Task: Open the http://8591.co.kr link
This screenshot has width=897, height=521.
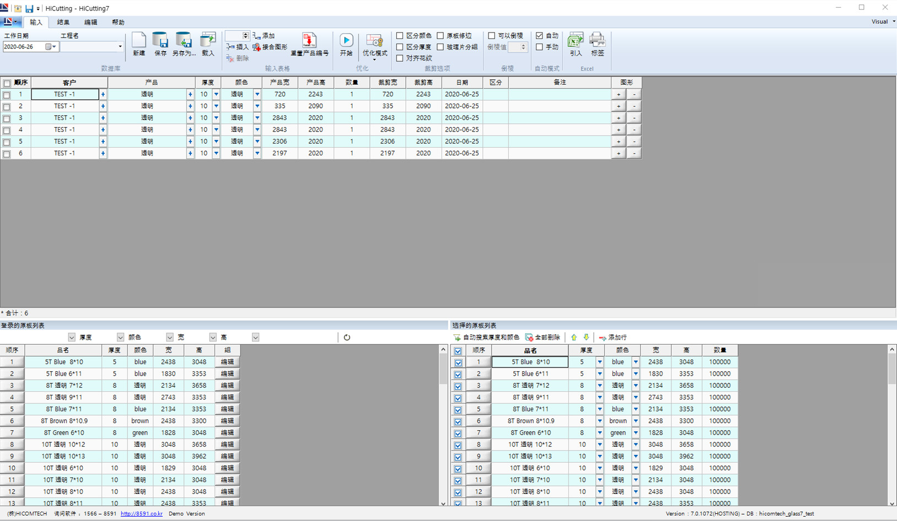Action: click(141, 514)
